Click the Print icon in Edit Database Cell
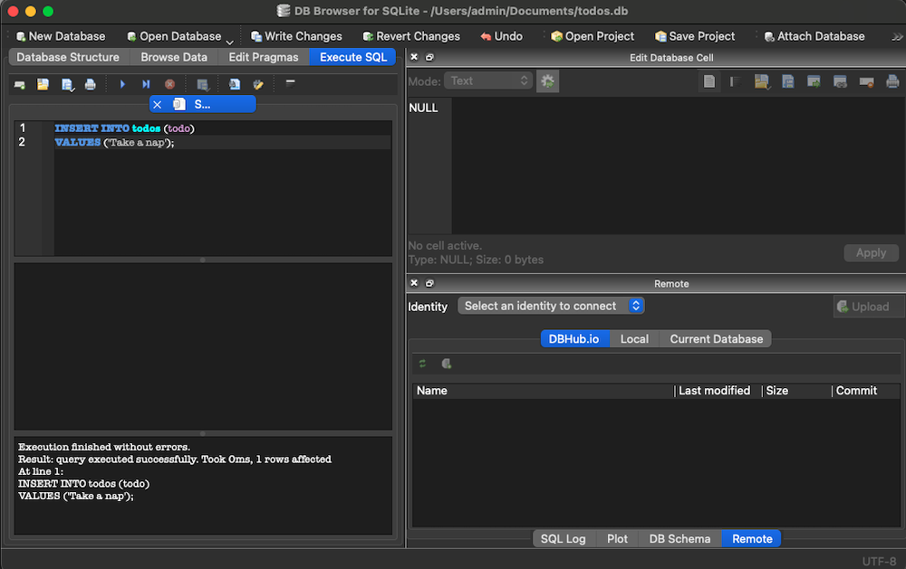 click(892, 81)
